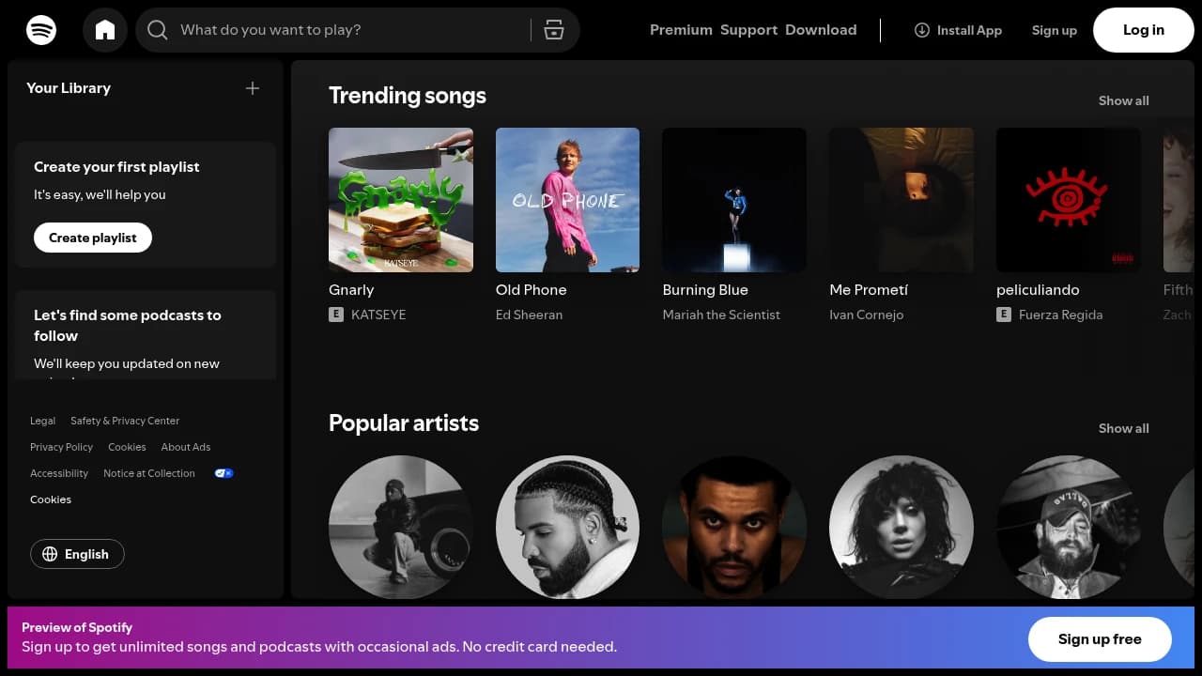Open the KATSEYE artist link
Image resolution: width=1202 pixels, height=676 pixels.
[378, 315]
